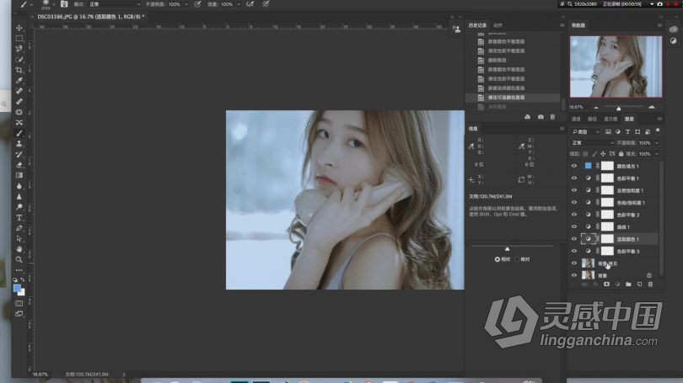Click the foreground blue color swatch
Screen dimensions: 683x383
click(x=18, y=288)
